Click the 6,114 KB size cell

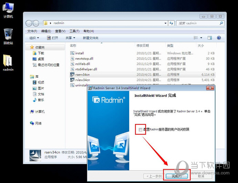coord(208,75)
